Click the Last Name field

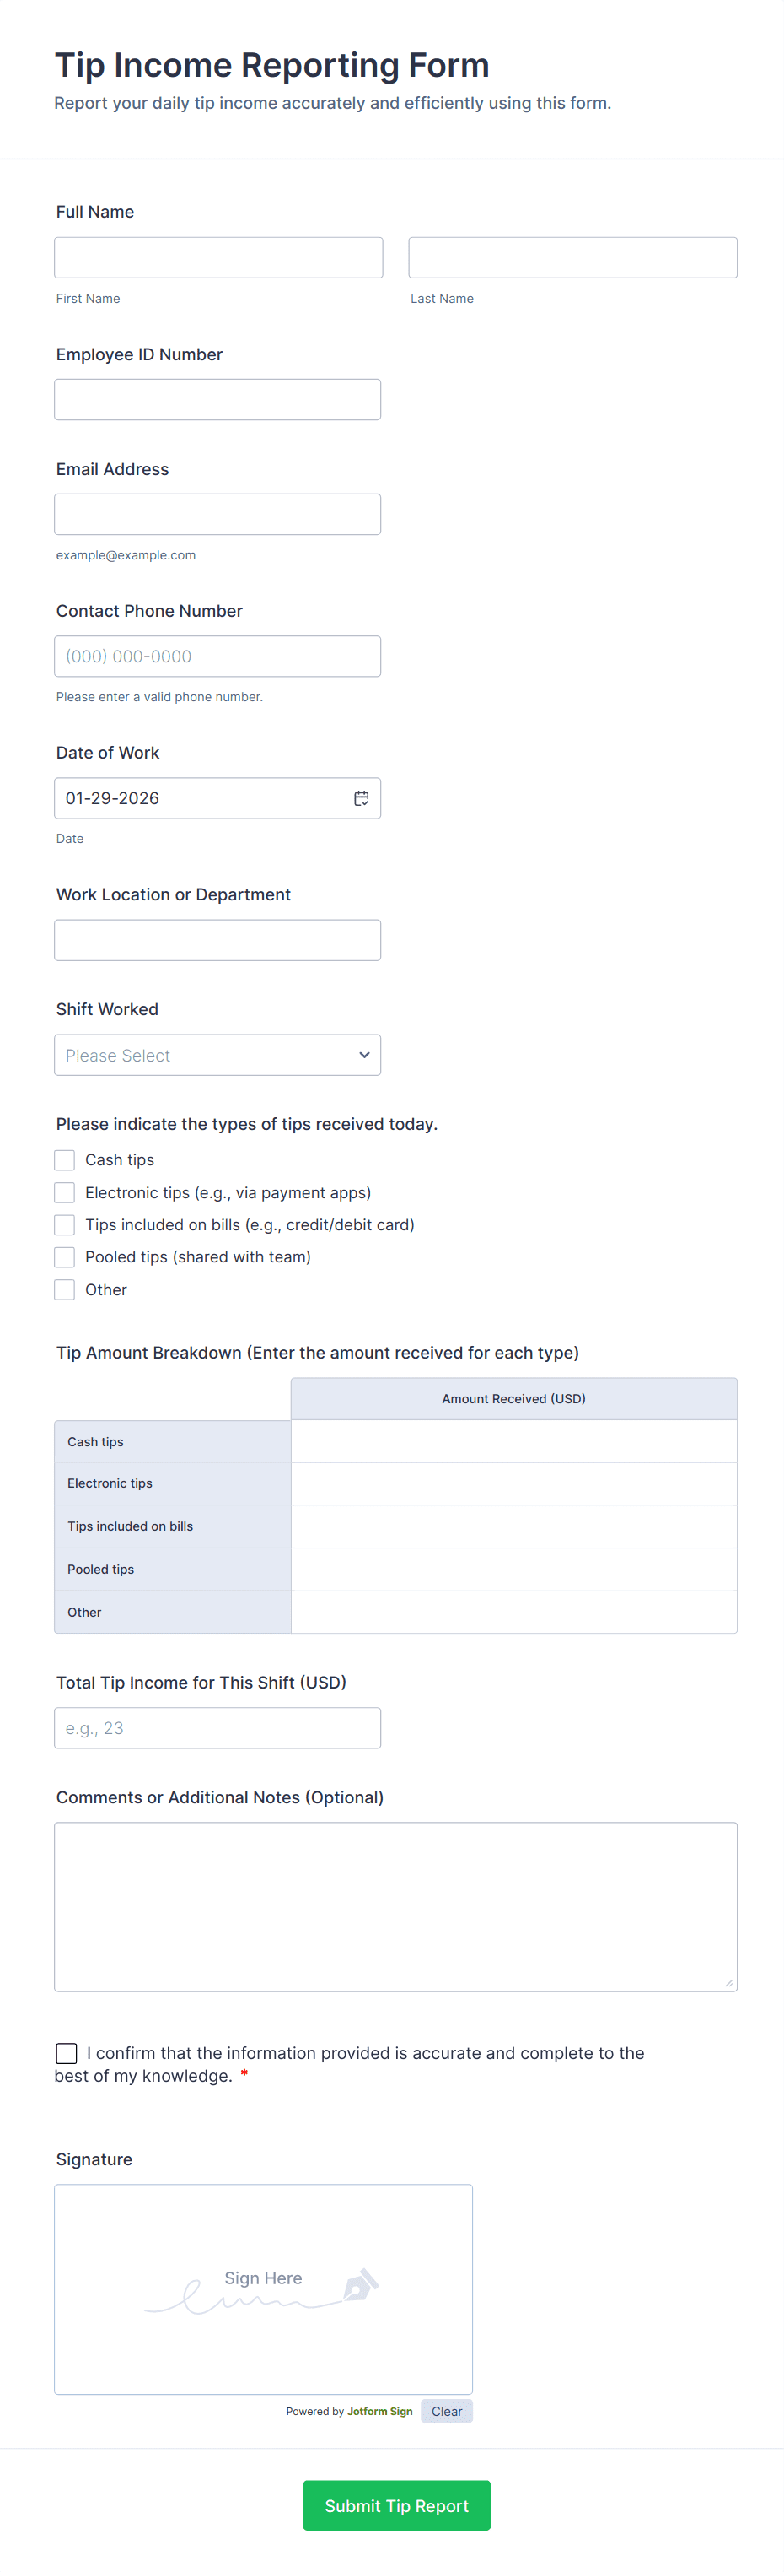point(572,257)
